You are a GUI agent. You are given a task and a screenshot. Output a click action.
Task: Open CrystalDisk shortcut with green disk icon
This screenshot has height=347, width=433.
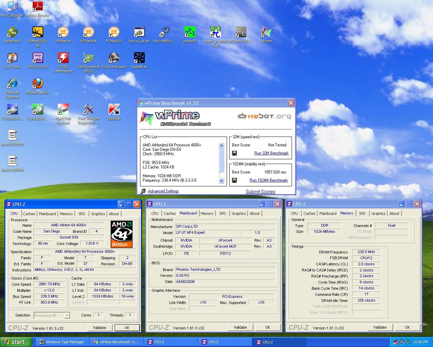coord(38,111)
